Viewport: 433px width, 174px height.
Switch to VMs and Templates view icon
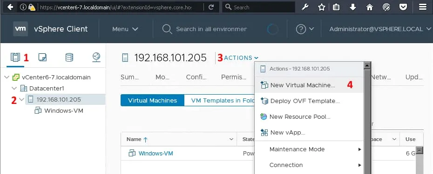42,57
